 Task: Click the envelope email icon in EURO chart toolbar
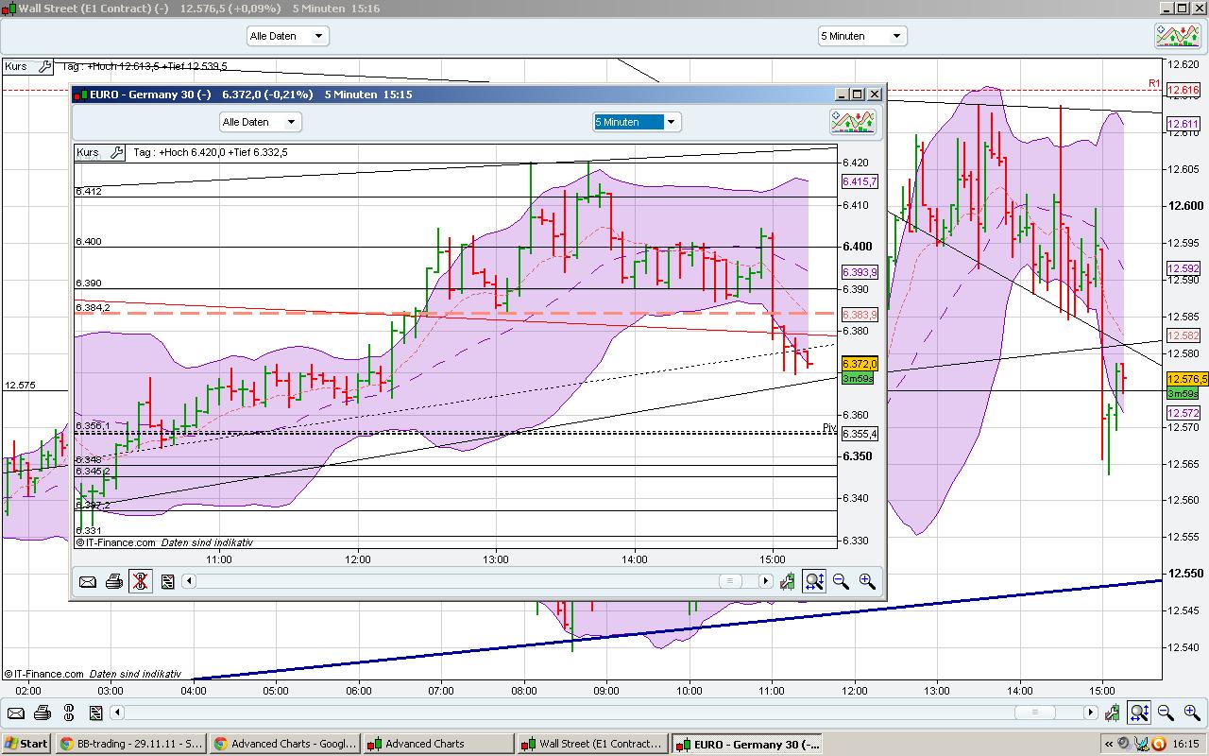88,581
